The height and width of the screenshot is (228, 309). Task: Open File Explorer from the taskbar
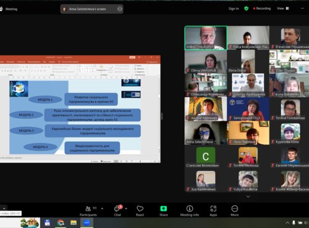74,222
